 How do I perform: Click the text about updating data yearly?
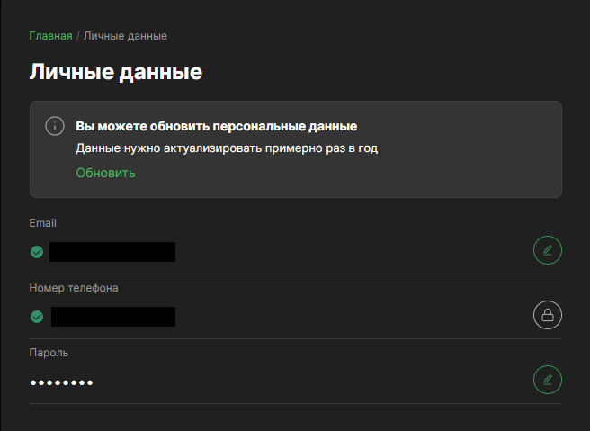tap(226, 148)
